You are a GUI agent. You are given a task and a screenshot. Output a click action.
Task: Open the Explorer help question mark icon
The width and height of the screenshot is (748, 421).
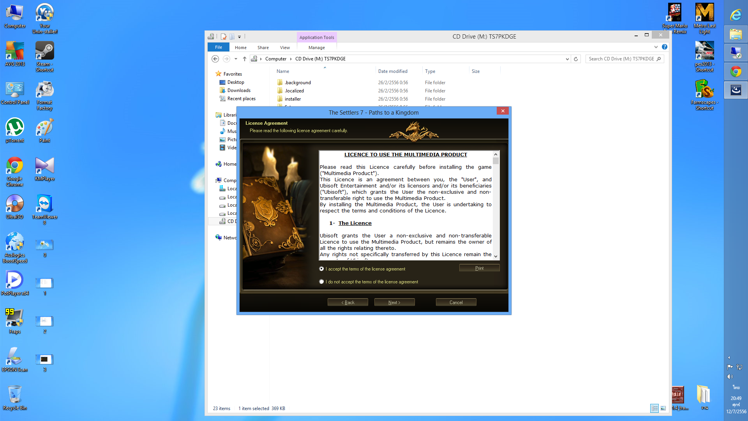(665, 47)
